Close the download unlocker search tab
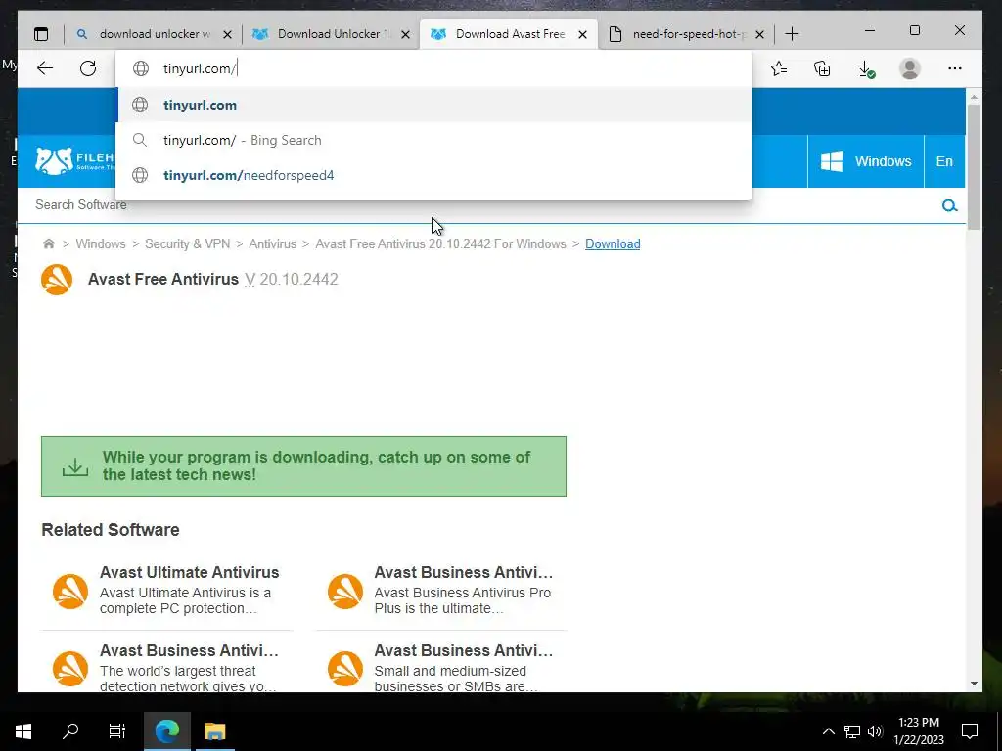 point(227,34)
